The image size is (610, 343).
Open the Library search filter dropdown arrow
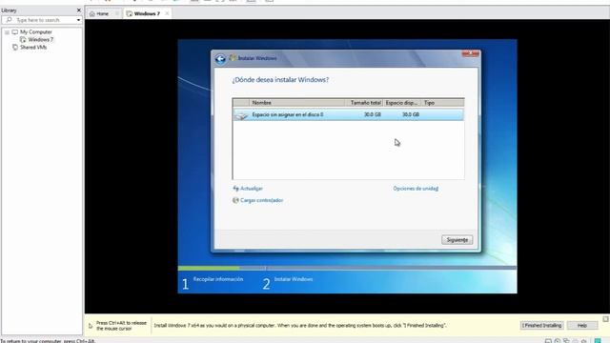click(x=78, y=20)
